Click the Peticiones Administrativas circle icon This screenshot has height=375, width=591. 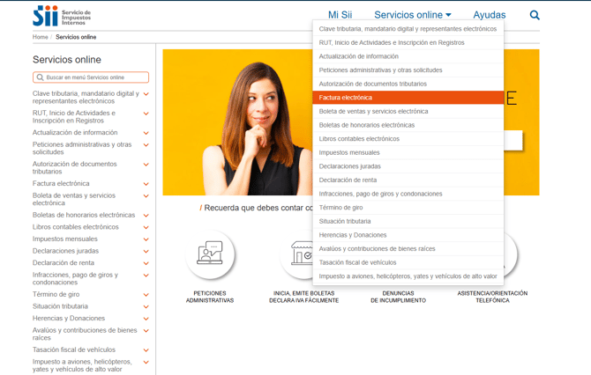coord(210,254)
